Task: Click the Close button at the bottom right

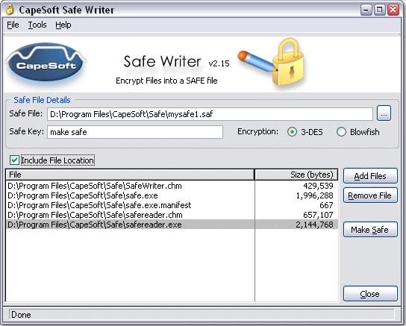Action: click(x=370, y=294)
